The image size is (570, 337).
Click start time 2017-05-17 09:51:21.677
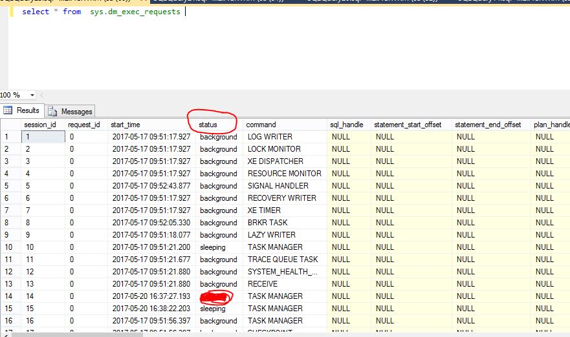(151, 260)
